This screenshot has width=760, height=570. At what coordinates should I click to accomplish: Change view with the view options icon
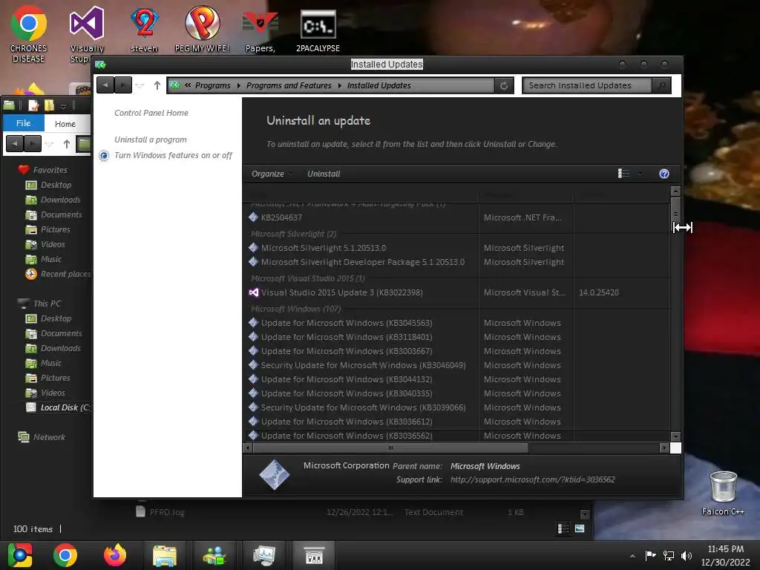(623, 174)
